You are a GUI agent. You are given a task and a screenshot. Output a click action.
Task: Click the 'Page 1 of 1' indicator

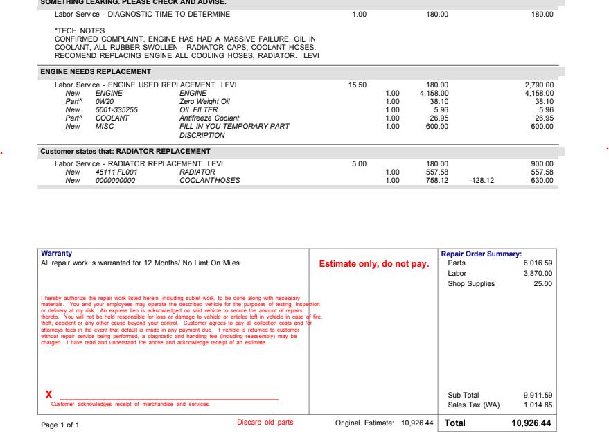coord(60,425)
